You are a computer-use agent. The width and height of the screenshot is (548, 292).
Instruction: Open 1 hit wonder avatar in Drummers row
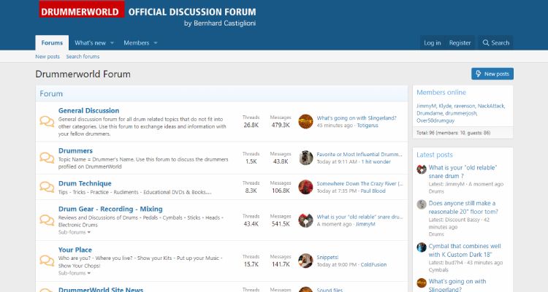305,158
